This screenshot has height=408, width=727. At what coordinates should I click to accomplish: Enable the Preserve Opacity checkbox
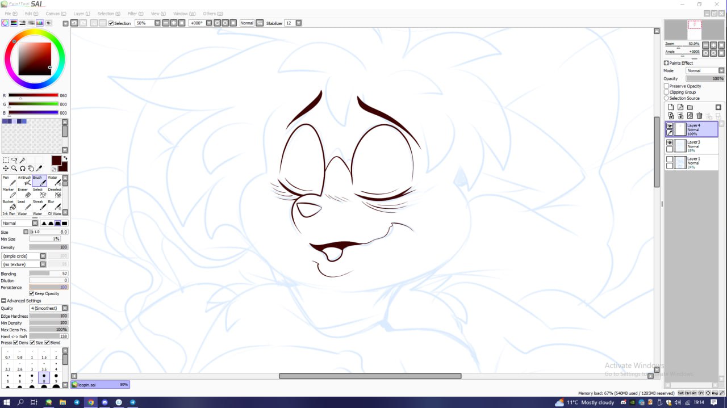(x=667, y=86)
